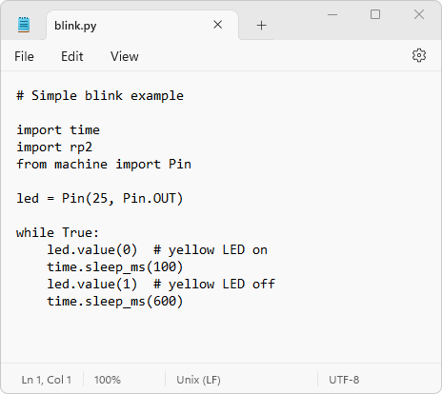
Task: Click the Unix (LF) line ending indicator
Action: click(x=198, y=380)
